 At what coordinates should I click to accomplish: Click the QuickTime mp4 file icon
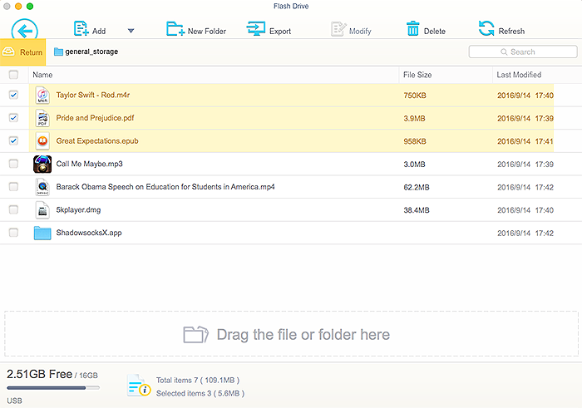point(42,187)
